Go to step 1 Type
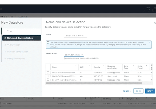This screenshot has width=156, height=109. (x=22, y=31)
